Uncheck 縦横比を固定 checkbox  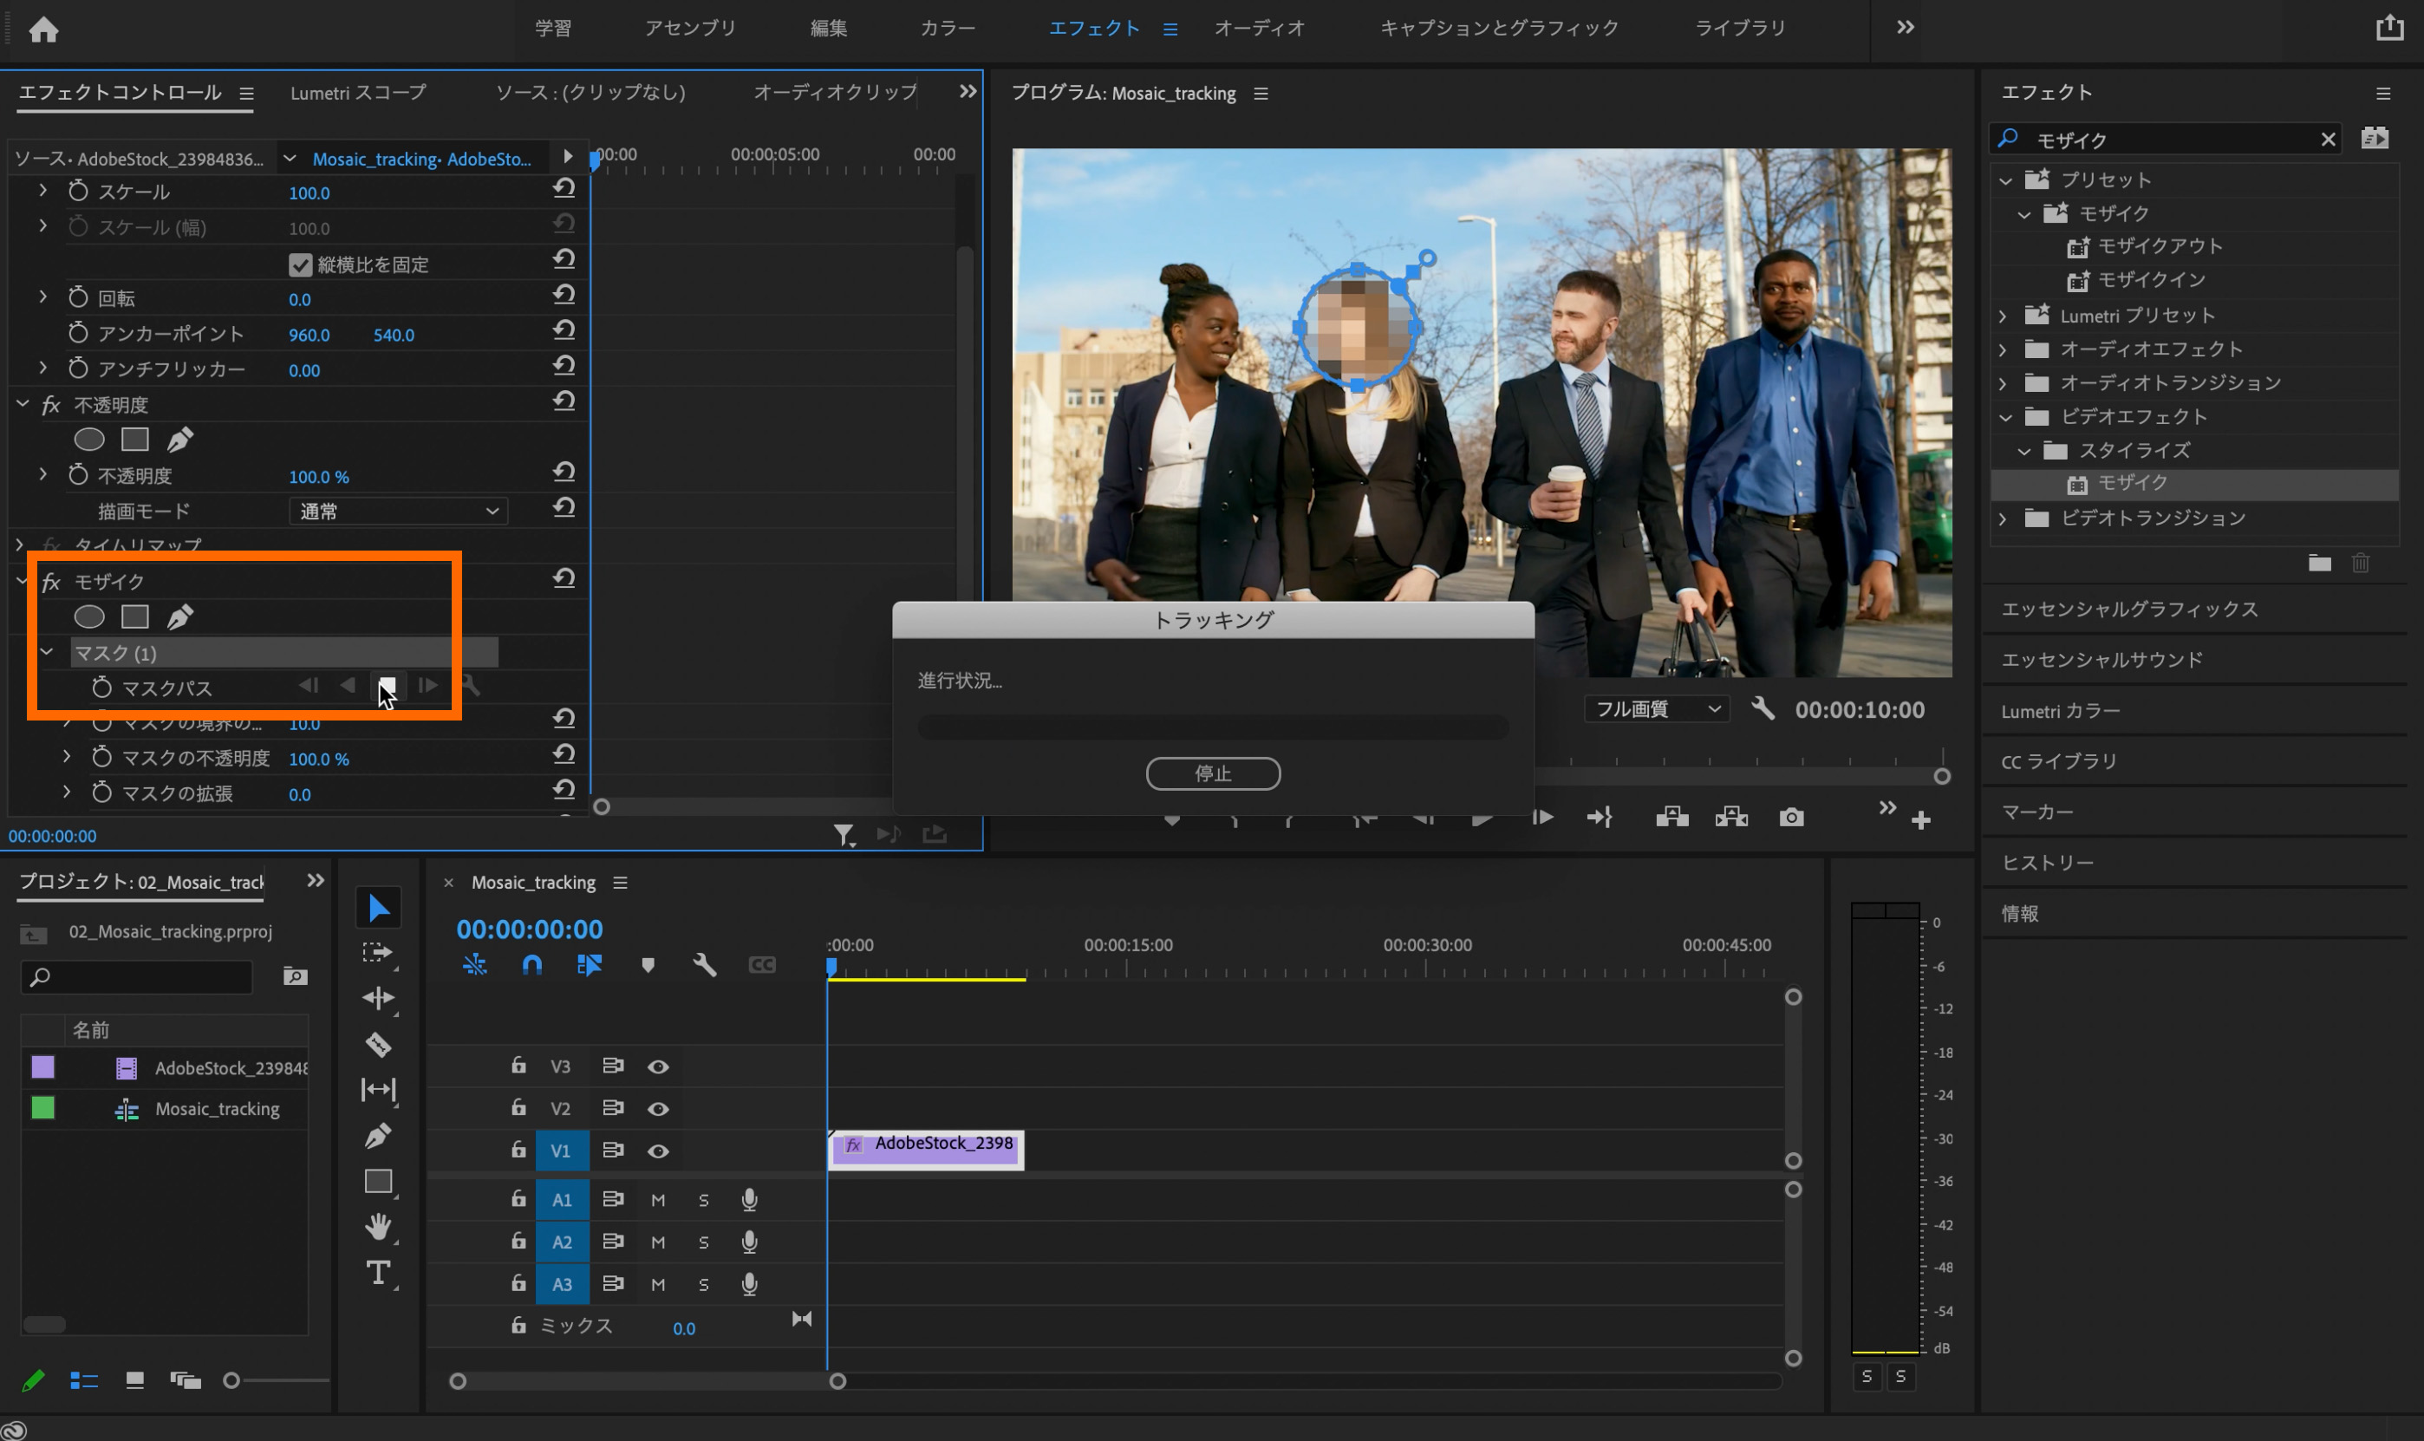(300, 264)
